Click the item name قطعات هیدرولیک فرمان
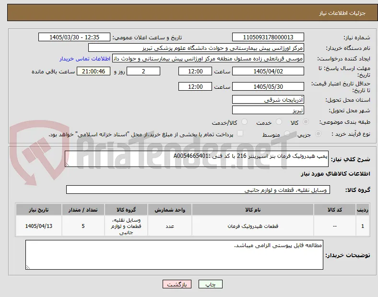Screen dimensions: 378x297 (253, 226)
